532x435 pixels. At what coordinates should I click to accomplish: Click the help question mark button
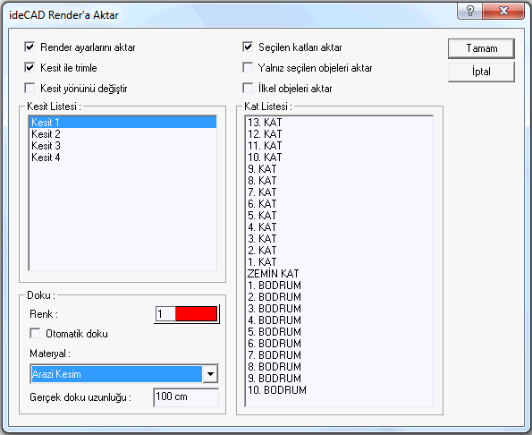coord(470,12)
